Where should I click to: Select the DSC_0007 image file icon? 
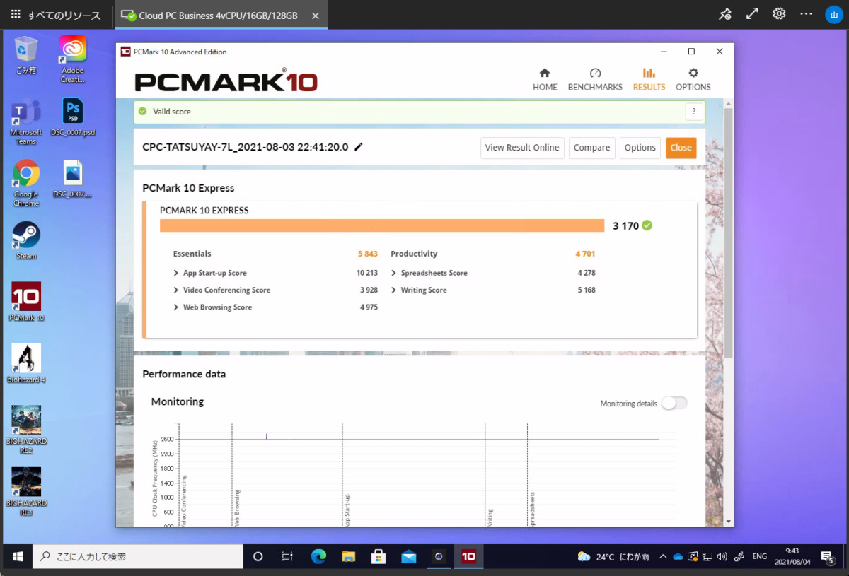tap(73, 179)
